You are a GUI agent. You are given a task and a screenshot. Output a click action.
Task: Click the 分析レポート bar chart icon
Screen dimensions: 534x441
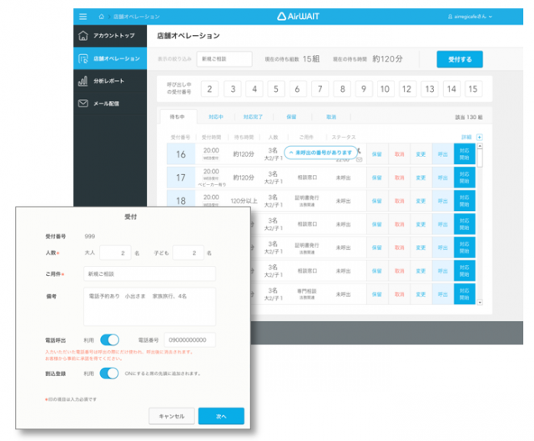coord(83,81)
